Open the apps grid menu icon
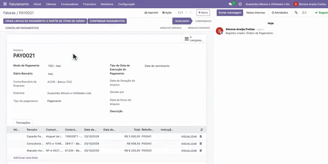Screen dimensions: 328x164 click(x=5, y=4)
